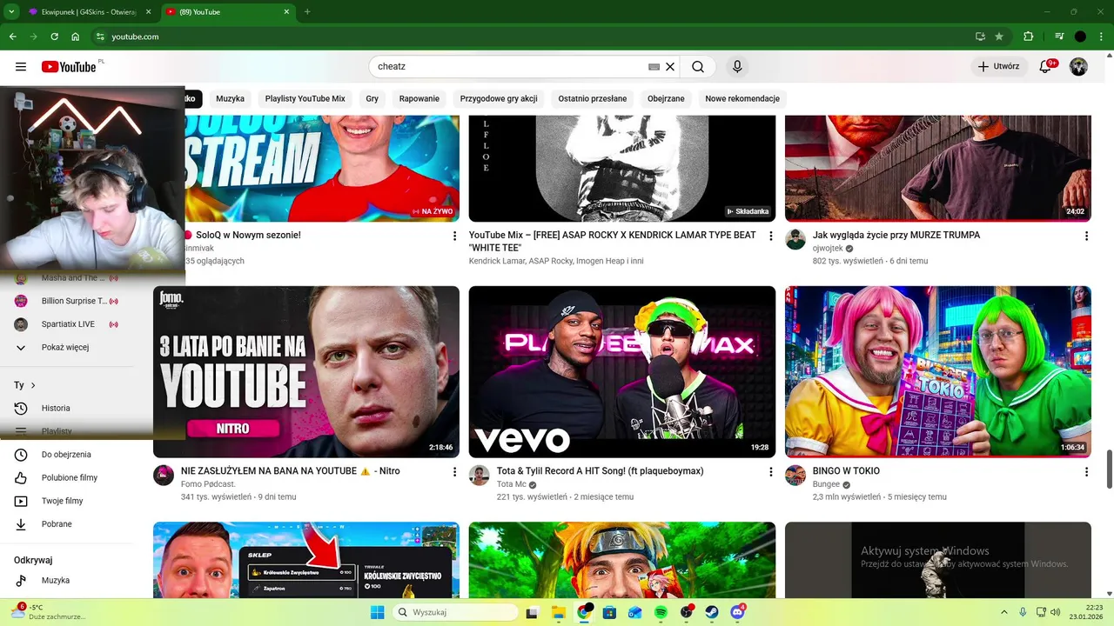
Task: Open OBS Studio from the taskbar
Action: [x=687, y=613]
